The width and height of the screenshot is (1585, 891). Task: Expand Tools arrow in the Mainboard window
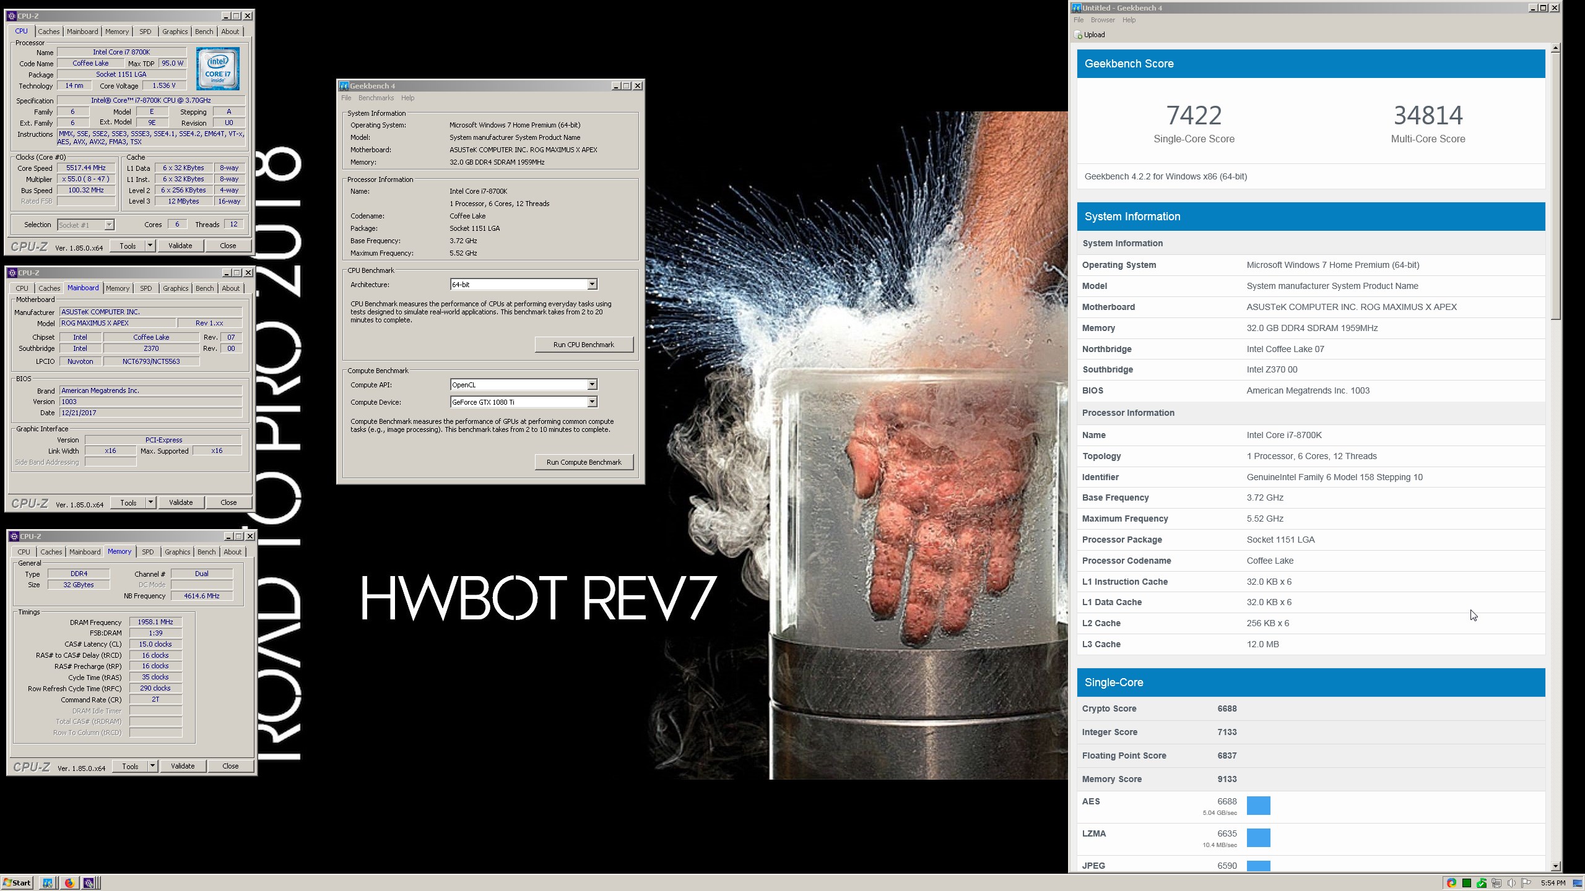tap(150, 502)
